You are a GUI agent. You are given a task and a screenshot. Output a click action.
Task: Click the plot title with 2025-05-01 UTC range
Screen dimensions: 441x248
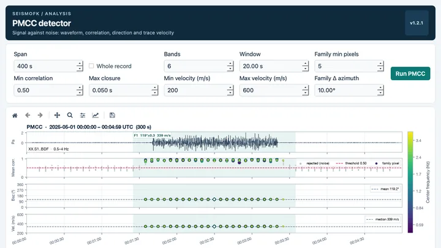89,127
